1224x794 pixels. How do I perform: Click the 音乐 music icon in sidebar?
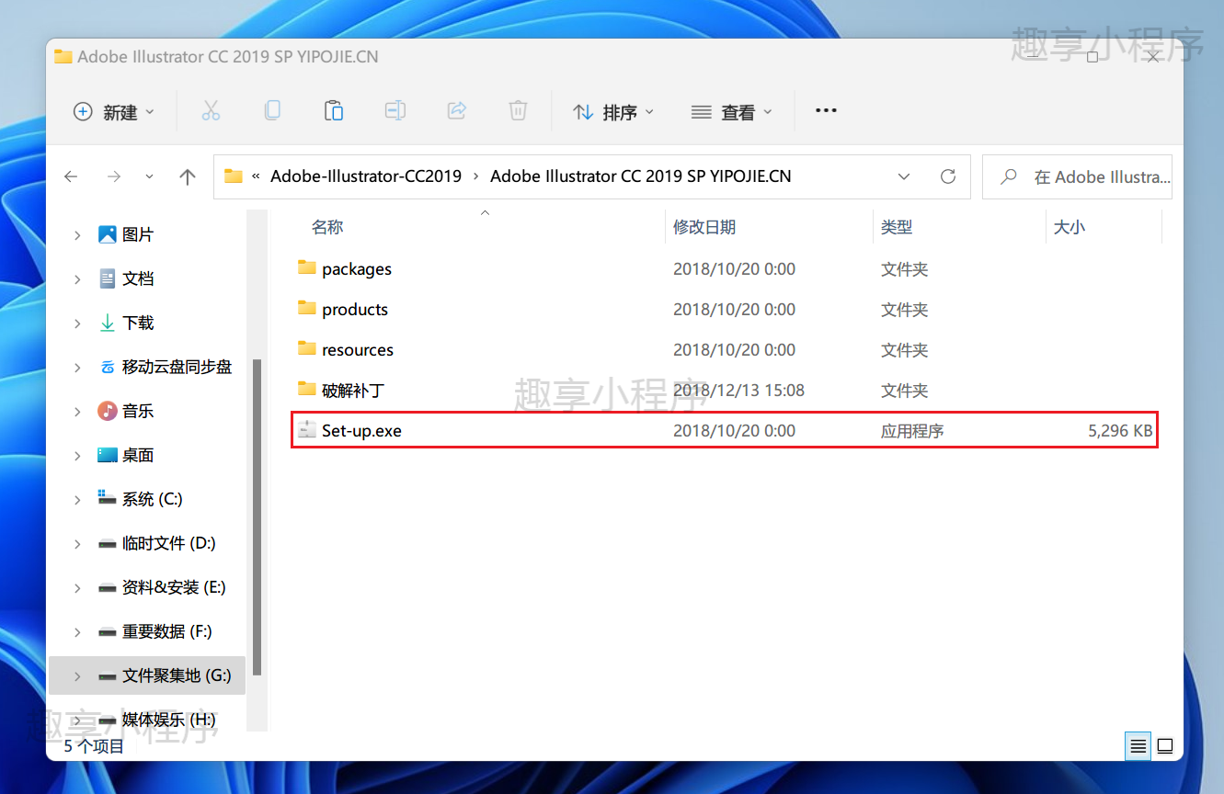pyautogui.click(x=107, y=411)
